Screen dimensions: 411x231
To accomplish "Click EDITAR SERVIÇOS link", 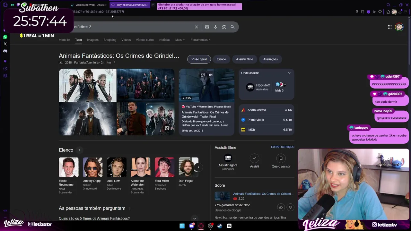I will click(x=283, y=147).
